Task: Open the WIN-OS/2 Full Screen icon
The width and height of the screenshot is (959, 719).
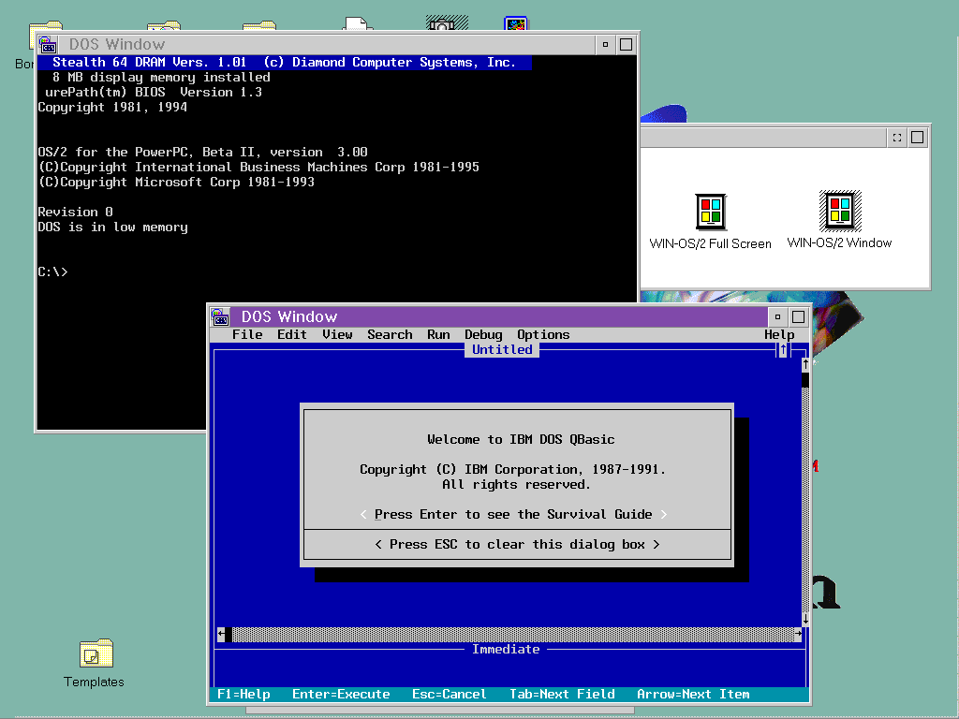Action: 710,213
